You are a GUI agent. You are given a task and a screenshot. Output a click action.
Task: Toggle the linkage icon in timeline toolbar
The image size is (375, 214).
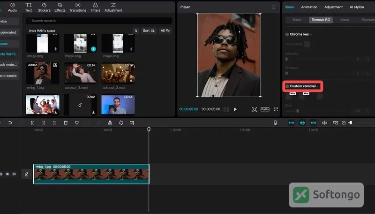(313, 122)
